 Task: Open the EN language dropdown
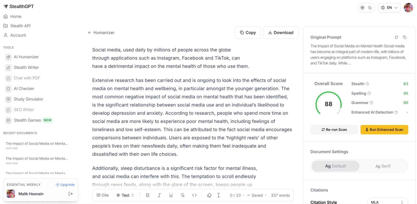(x=389, y=8)
